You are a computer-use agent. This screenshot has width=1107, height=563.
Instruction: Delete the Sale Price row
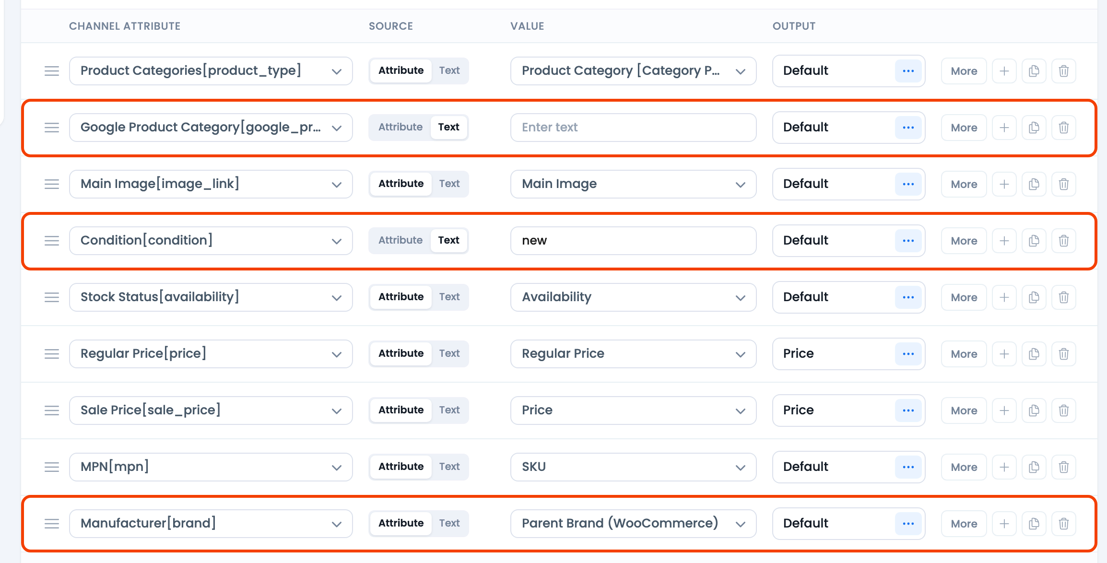[x=1063, y=411]
